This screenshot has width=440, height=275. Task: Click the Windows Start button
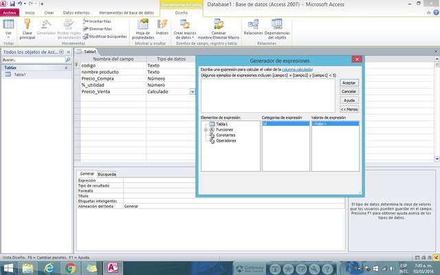8,269
